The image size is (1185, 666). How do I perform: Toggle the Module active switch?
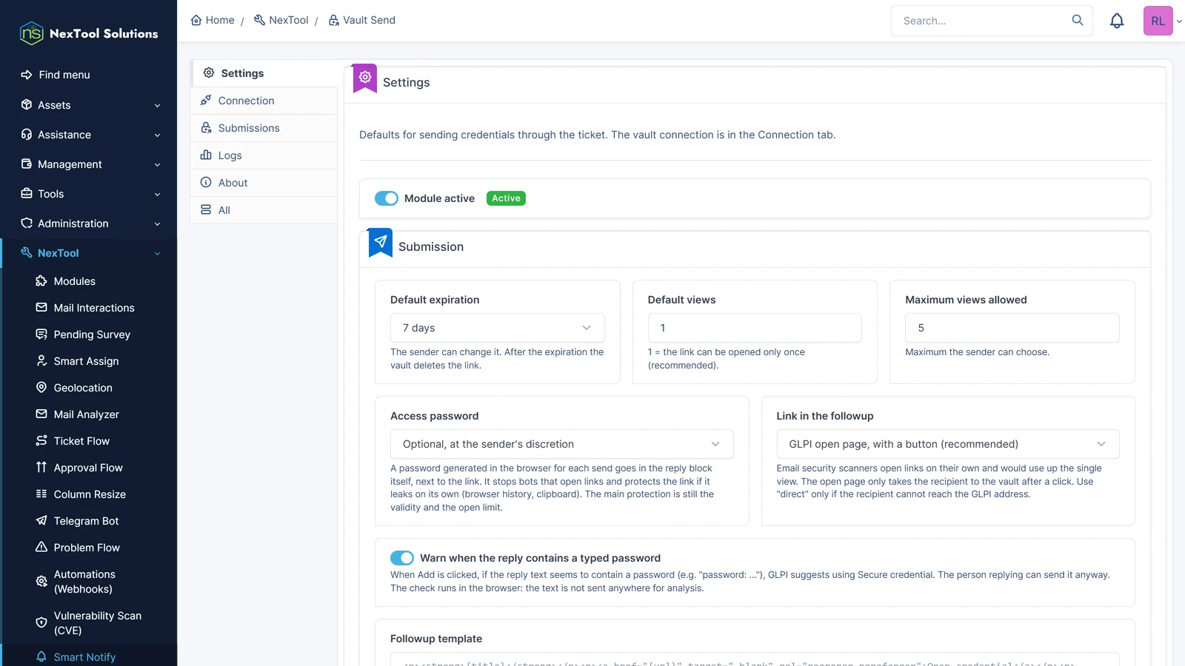click(387, 198)
